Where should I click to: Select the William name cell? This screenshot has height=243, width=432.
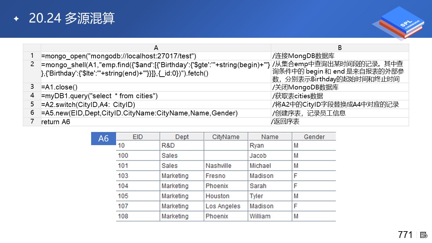pyautogui.click(x=270, y=216)
